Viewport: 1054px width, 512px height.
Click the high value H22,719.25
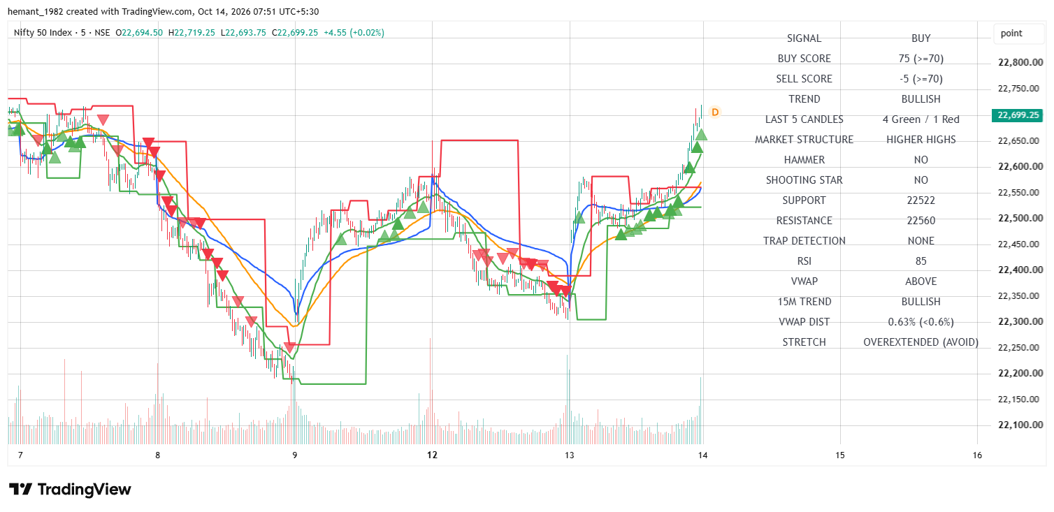(192, 32)
